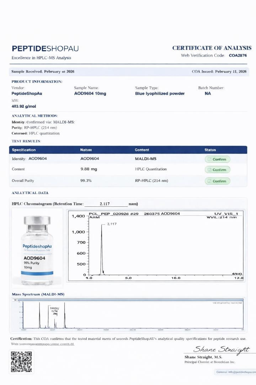Click the ANALYTICAL METHODS heading
Screen dimensions: 256x385
(x=35, y=115)
